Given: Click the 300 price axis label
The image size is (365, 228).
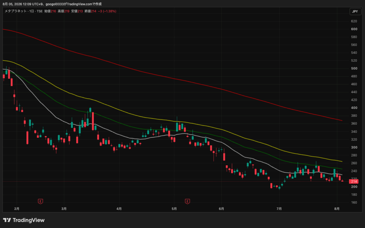Looking at the screenshot, I should point(354,147).
